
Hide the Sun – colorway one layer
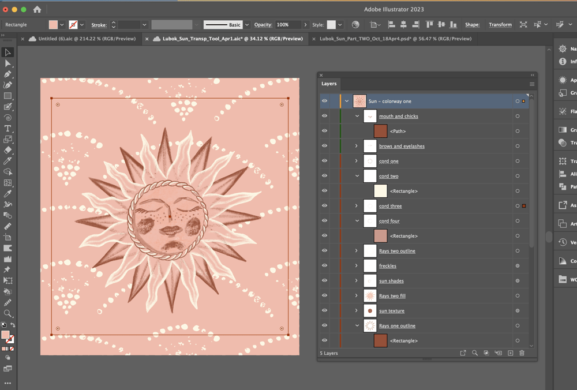(324, 101)
